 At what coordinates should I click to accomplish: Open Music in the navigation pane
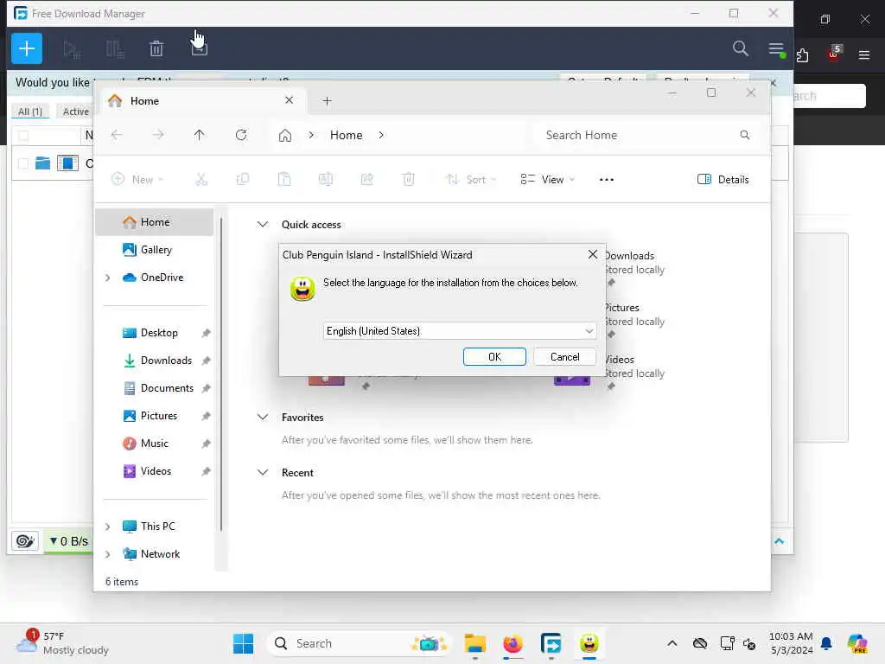tap(154, 444)
